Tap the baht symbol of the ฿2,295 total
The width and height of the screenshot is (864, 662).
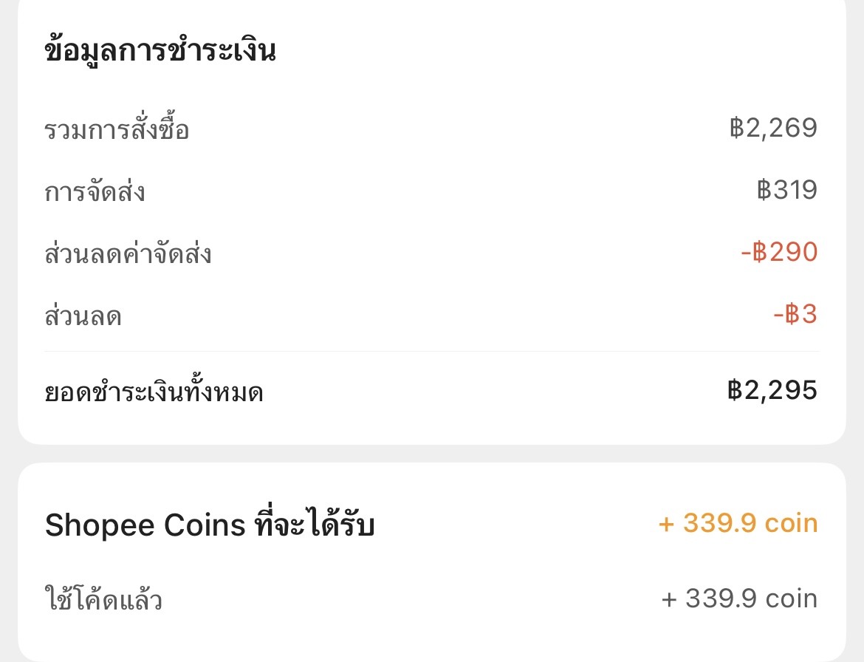(x=734, y=390)
